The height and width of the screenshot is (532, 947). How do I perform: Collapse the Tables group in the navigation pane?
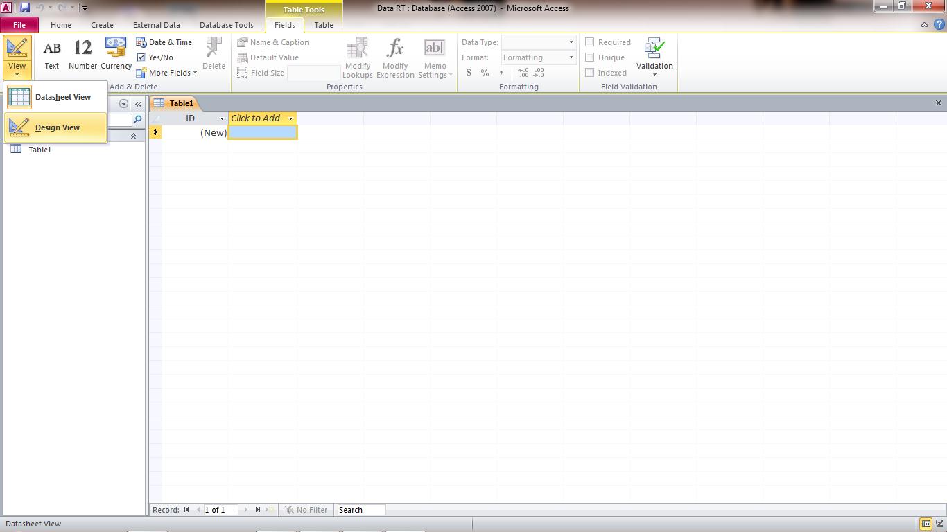point(133,136)
